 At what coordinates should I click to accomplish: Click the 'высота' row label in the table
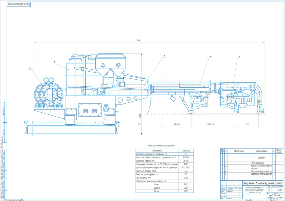click(x=157, y=191)
